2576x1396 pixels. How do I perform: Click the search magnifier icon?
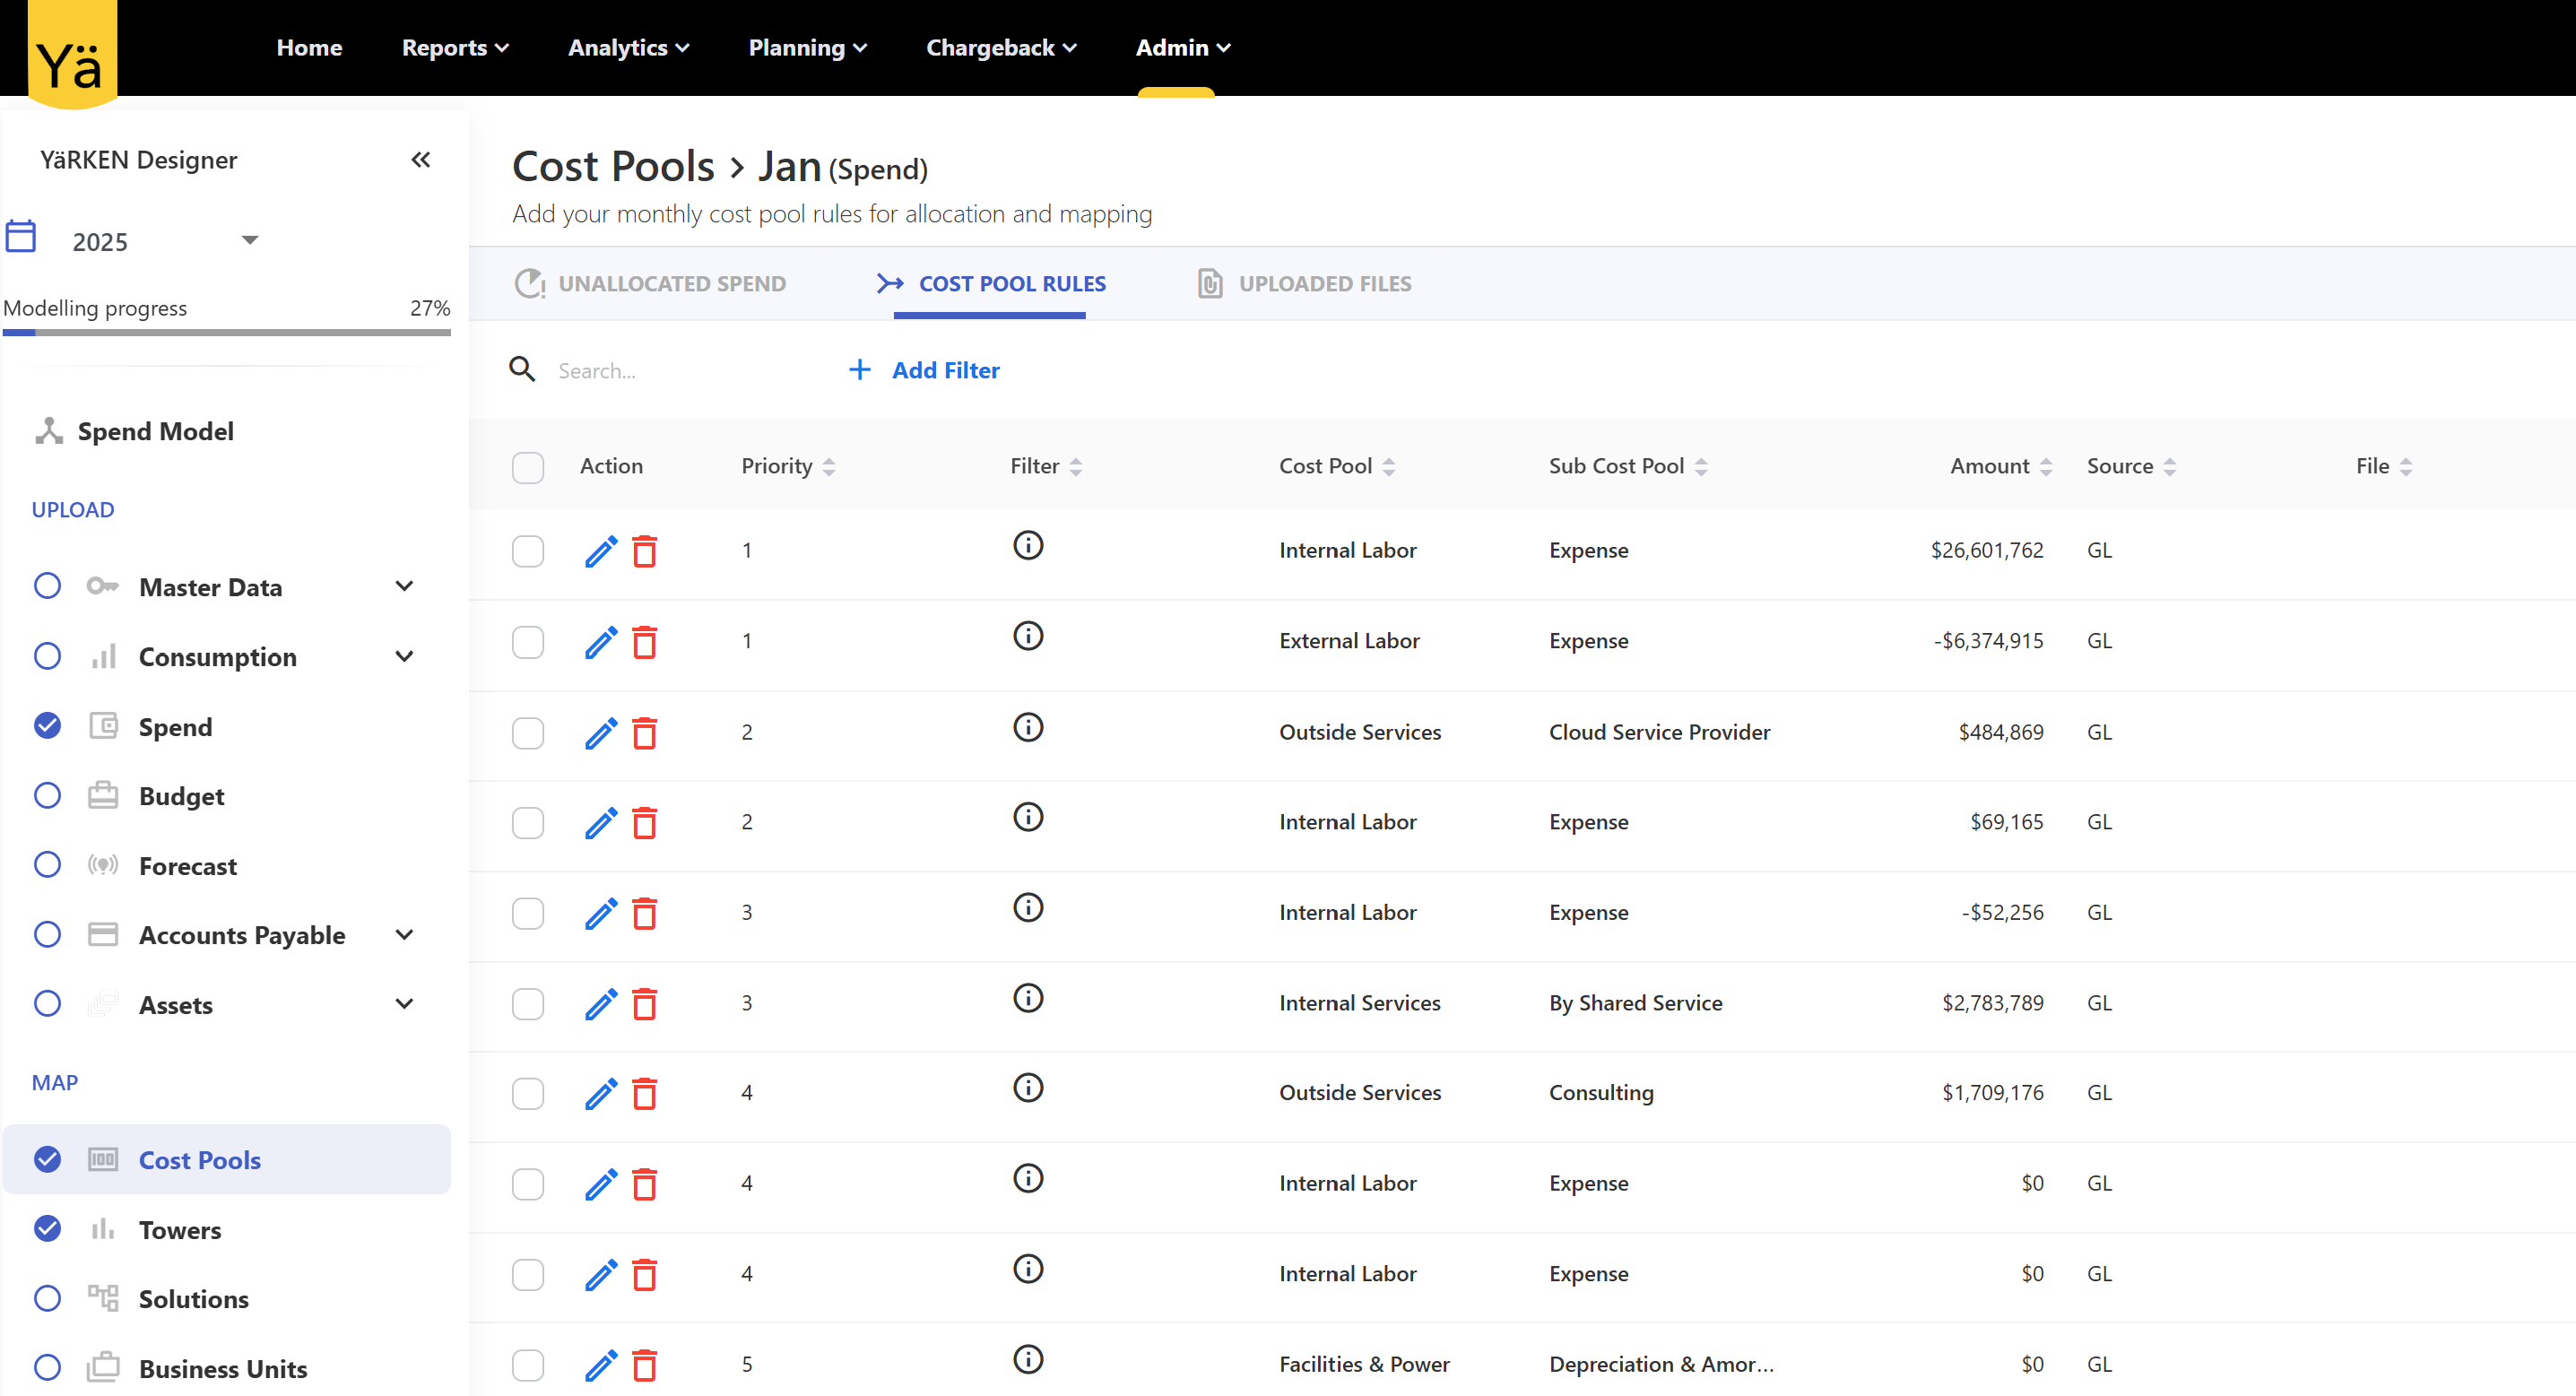522,370
